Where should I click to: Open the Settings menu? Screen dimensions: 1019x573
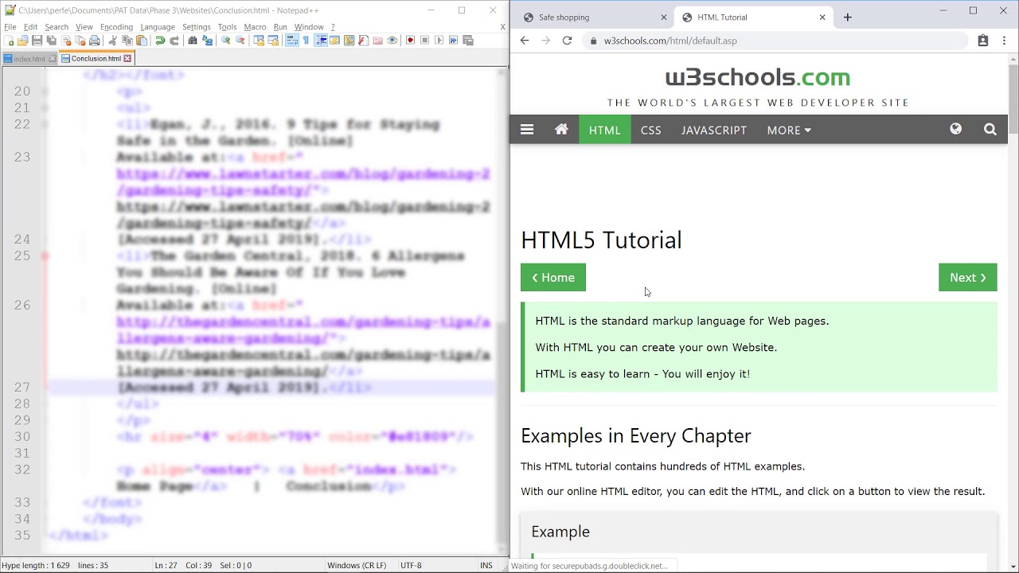pos(197,26)
